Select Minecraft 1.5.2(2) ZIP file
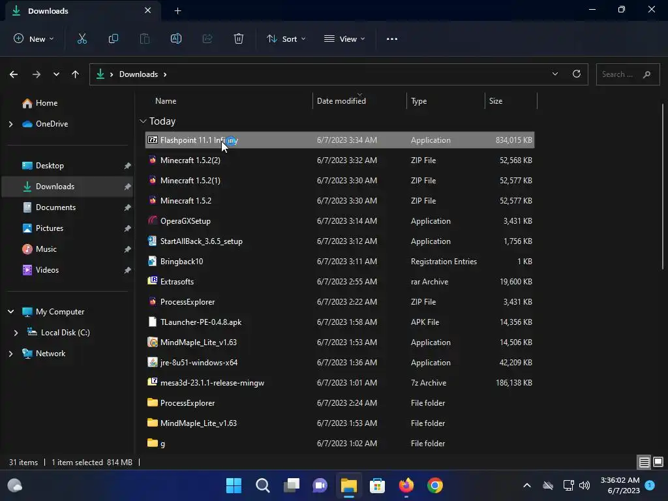 (x=339, y=160)
